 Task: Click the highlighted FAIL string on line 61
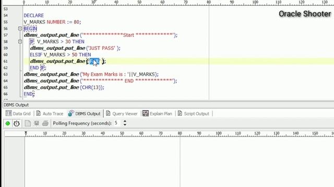[x=94, y=61]
